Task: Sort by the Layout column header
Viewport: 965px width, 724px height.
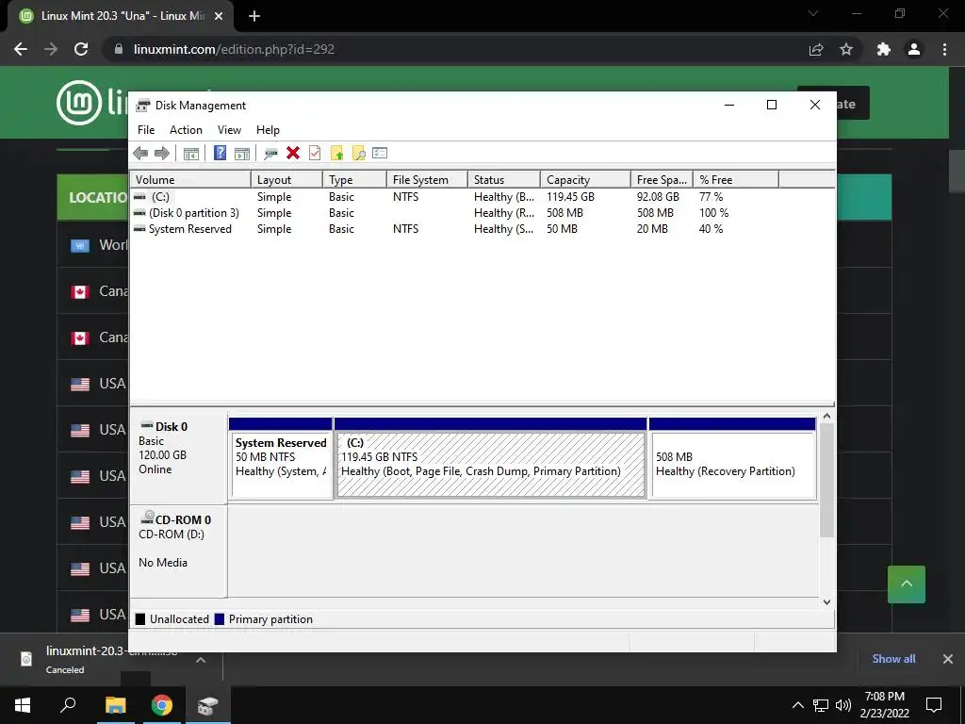Action: (x=286, y=180)
